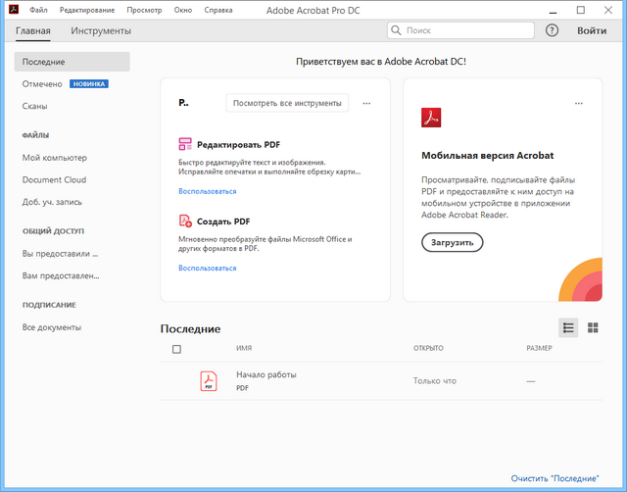Switch to grid thumbnail view
The height and width of the screenshot is (492, 627).
593,327
